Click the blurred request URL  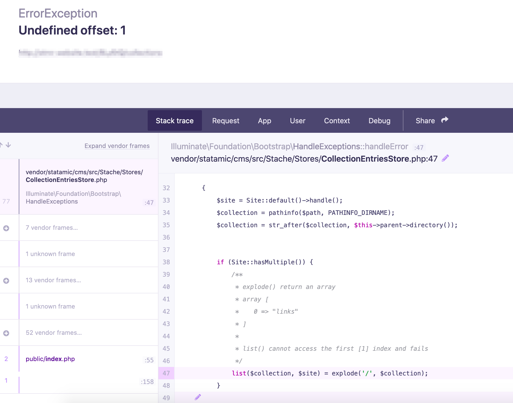(x=91, y=53)
